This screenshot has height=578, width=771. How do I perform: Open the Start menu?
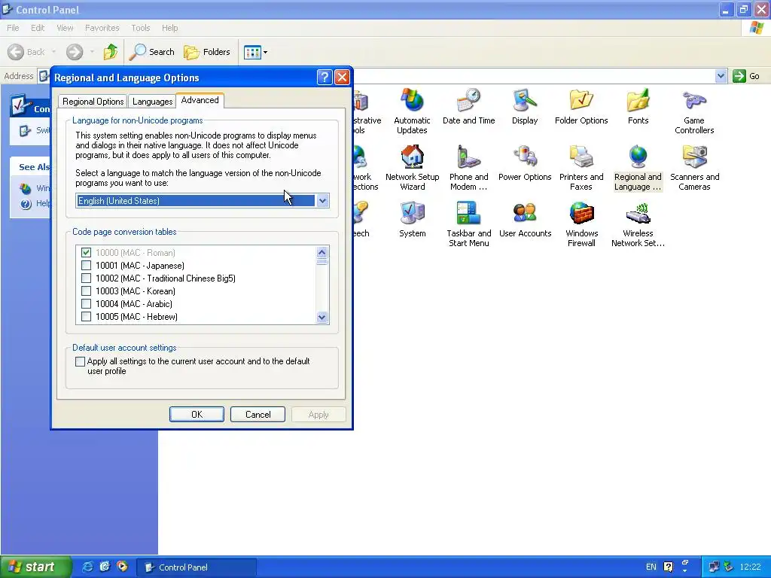point(35,567)
